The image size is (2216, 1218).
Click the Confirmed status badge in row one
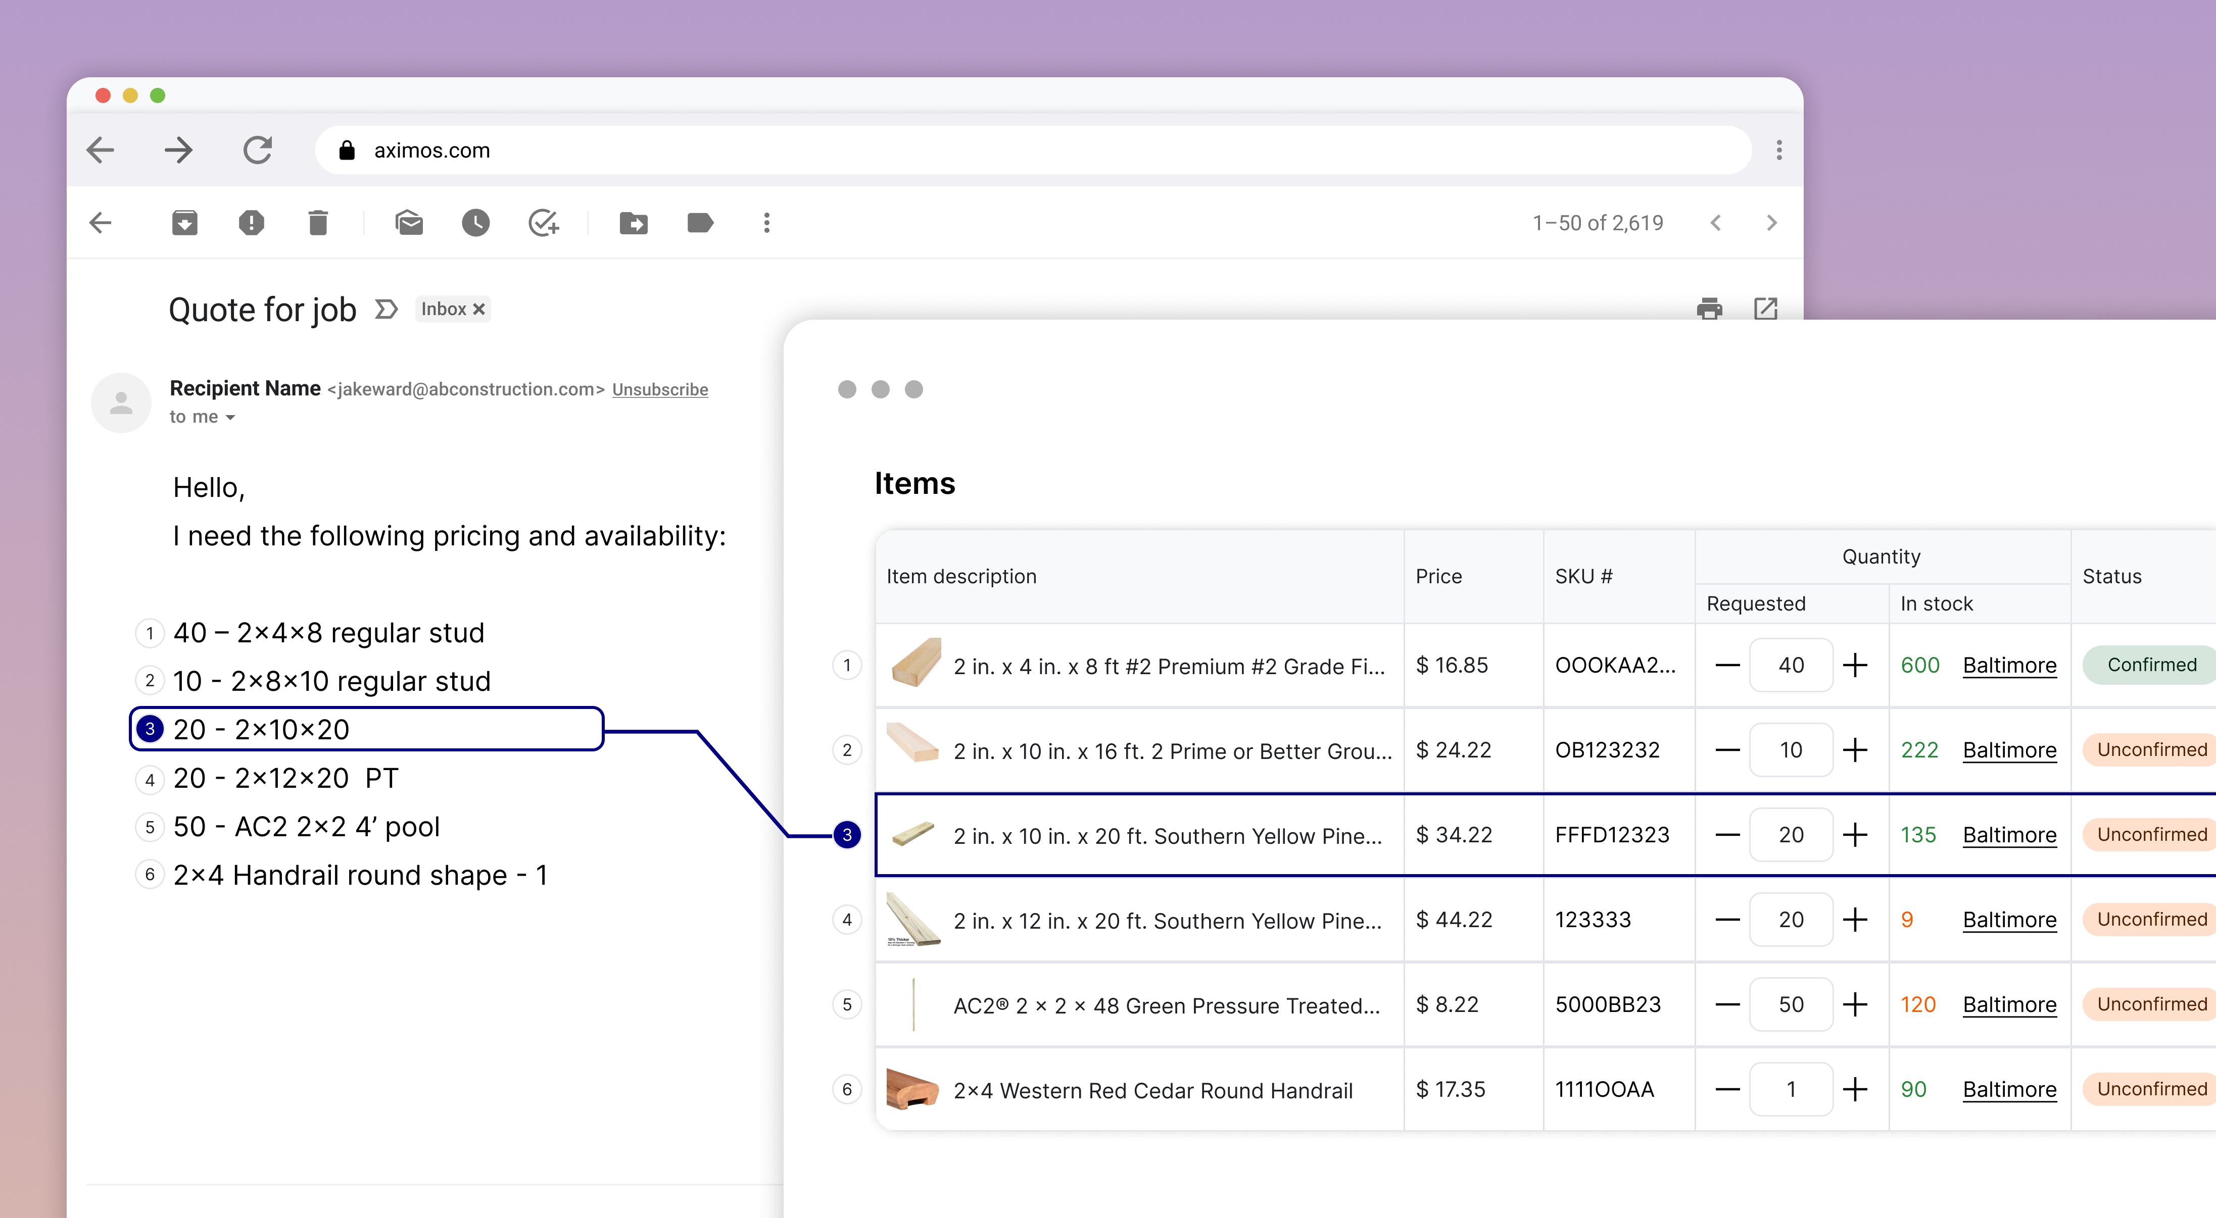point(2151,665)
